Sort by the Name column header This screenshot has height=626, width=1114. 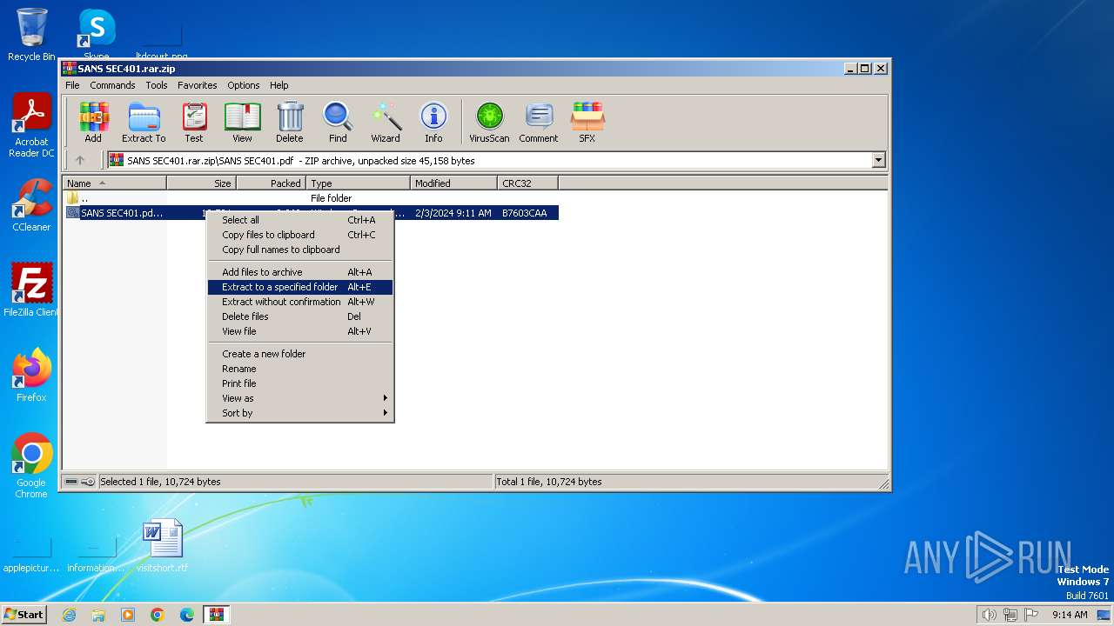click(114, 183)
